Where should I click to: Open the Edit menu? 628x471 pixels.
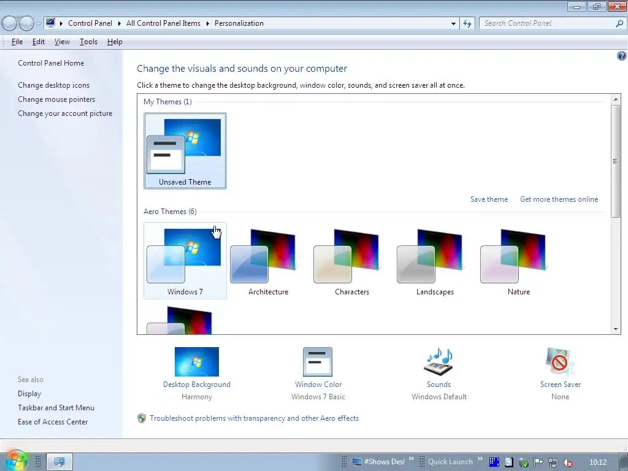[x=39, y=42]
